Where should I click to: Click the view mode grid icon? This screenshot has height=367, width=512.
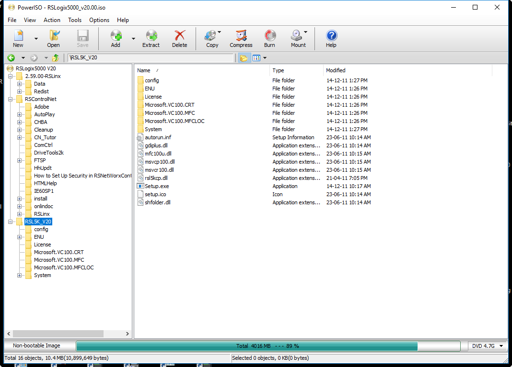coord(256,58)
